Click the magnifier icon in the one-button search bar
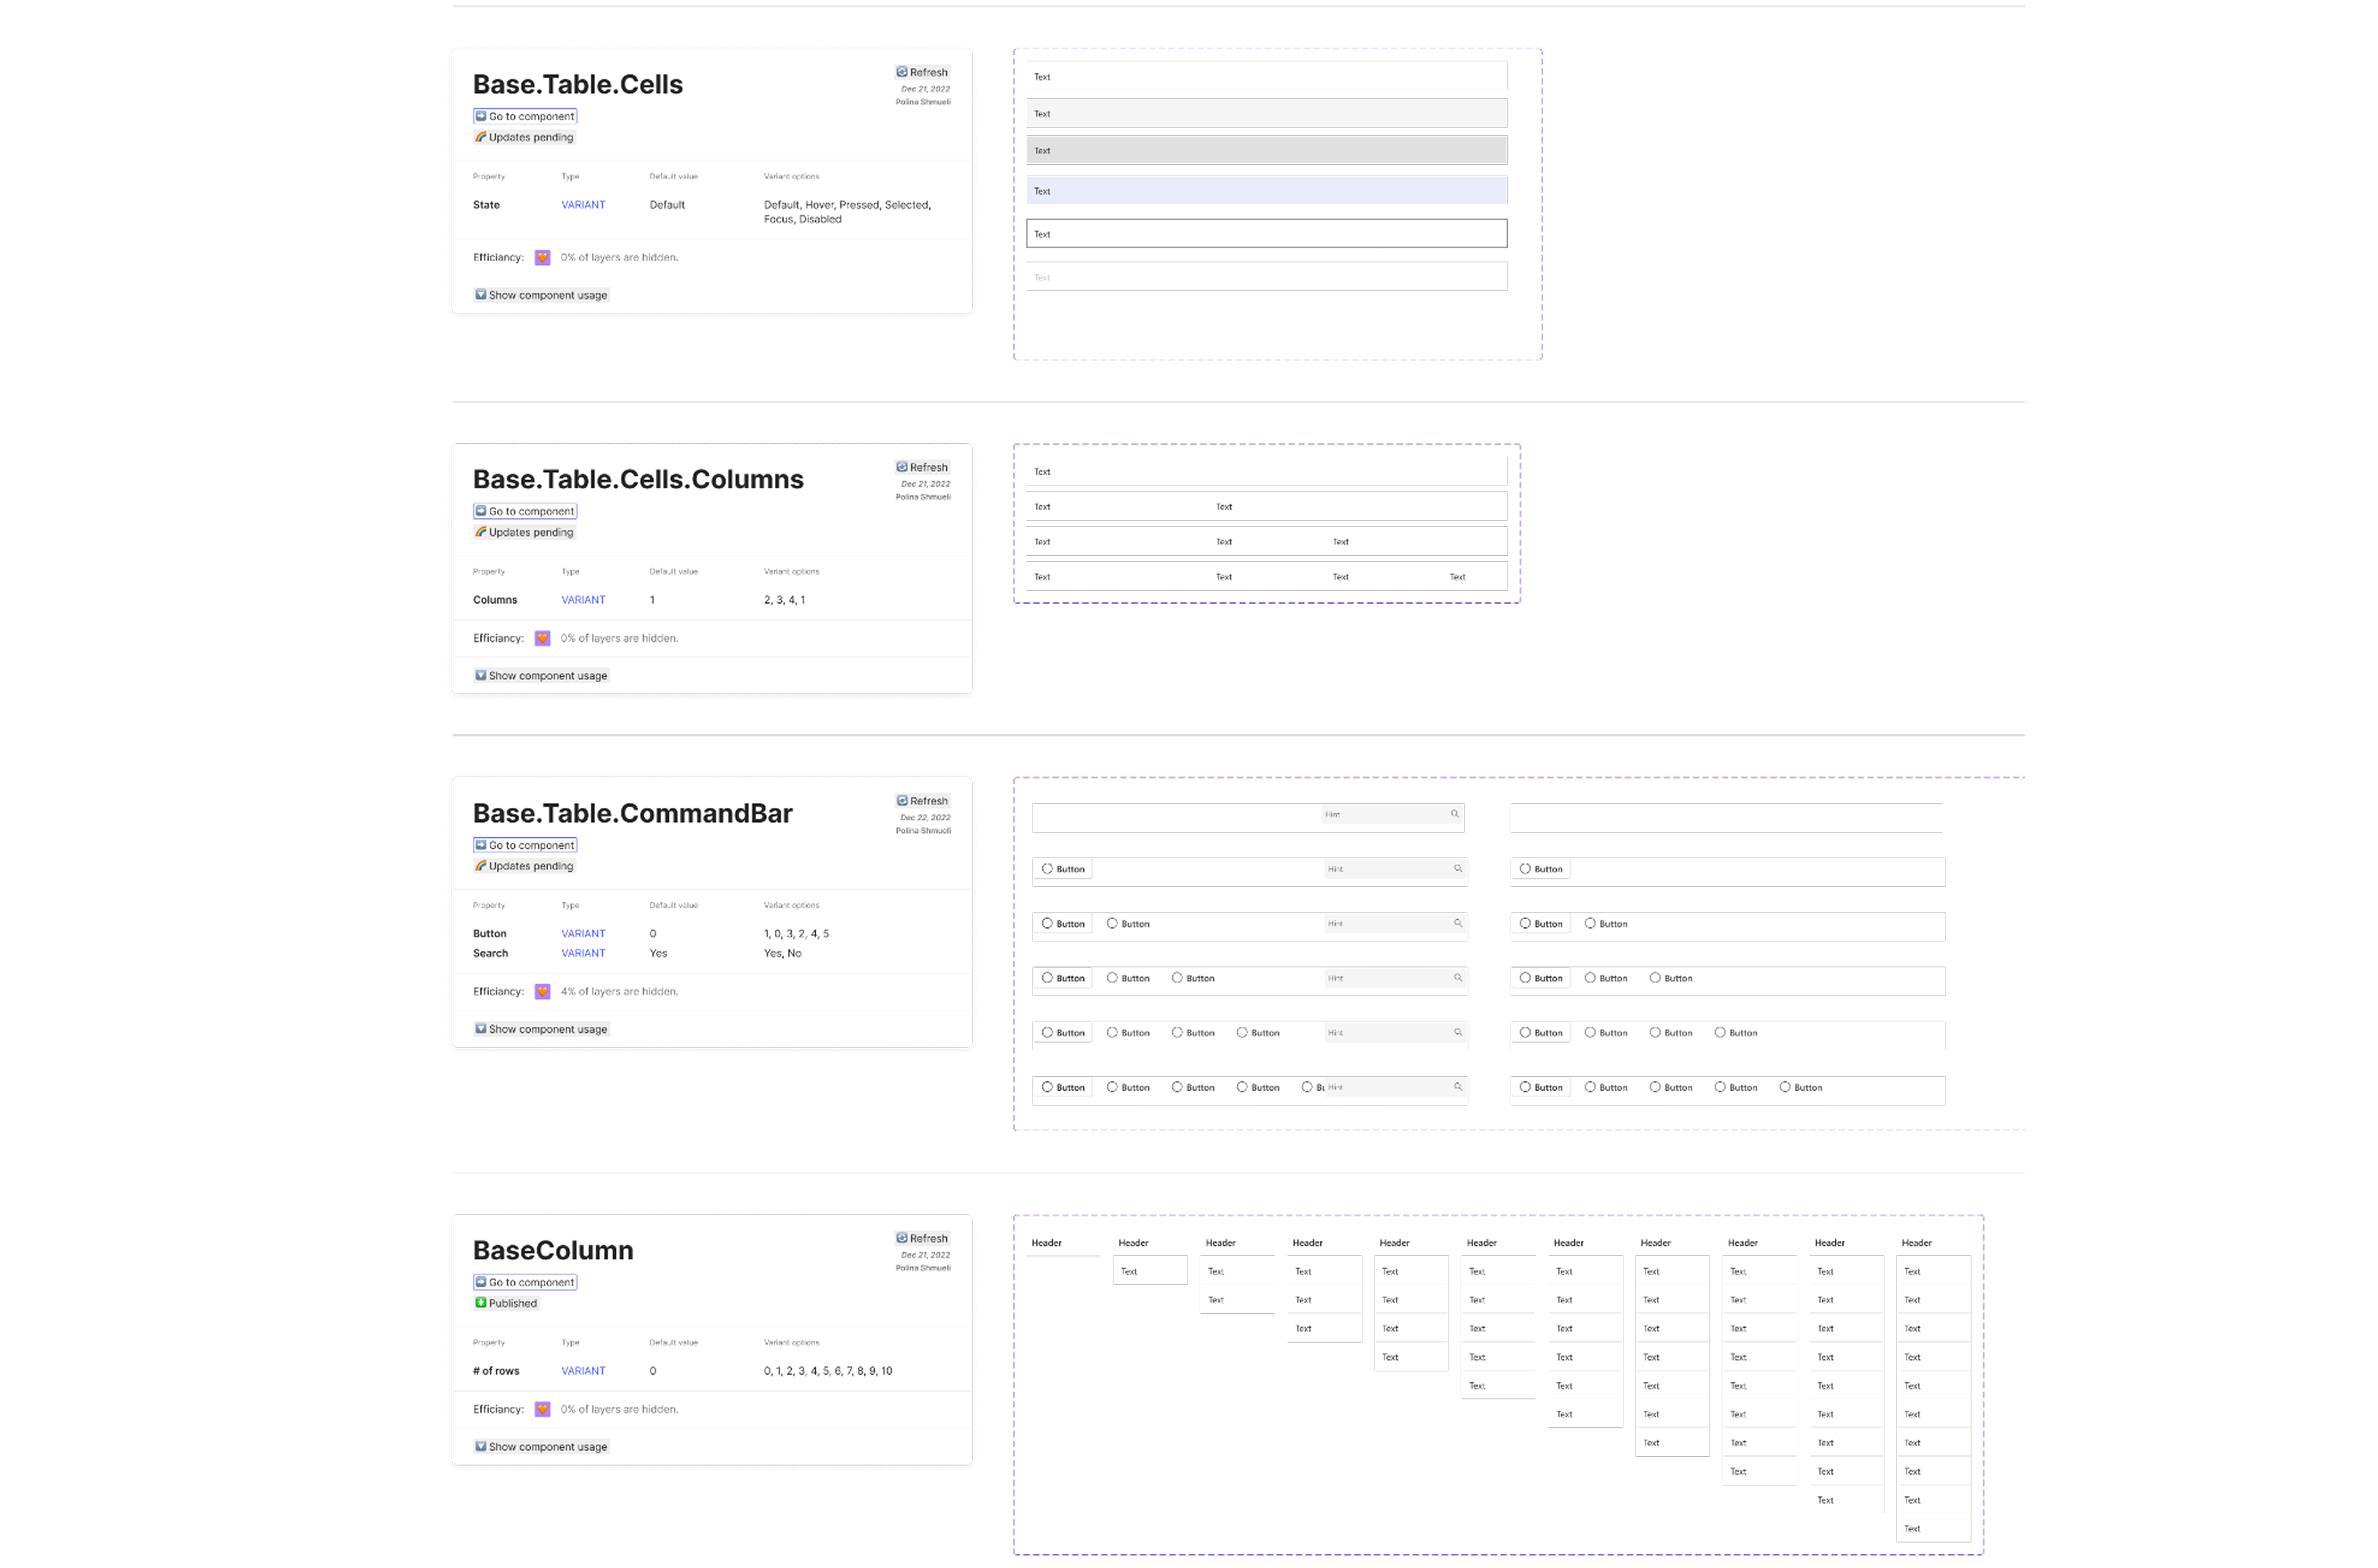 [x=1458, y=869]
